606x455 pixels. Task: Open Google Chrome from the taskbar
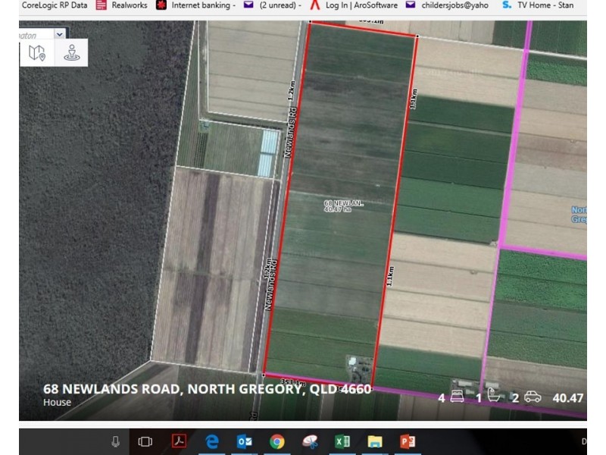(276, 441)
